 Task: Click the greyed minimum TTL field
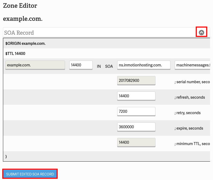click(136, 142)
